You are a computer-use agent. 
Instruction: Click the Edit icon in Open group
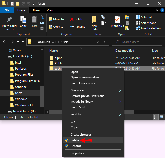[x=127, y=23]
